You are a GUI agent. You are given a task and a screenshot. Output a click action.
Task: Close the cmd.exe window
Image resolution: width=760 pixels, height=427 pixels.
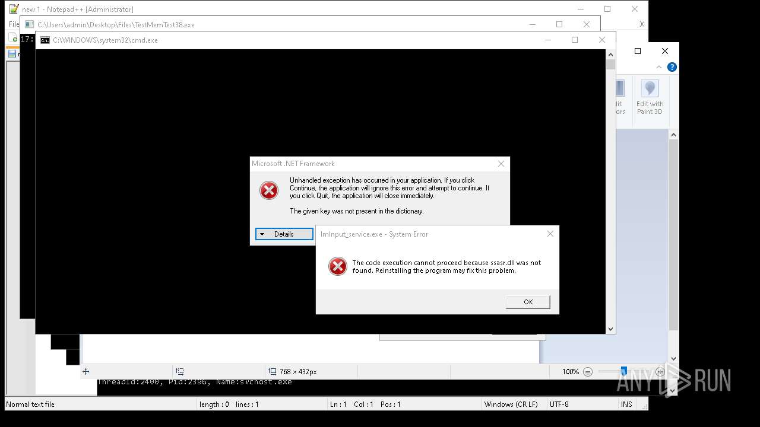coord(602,40)
